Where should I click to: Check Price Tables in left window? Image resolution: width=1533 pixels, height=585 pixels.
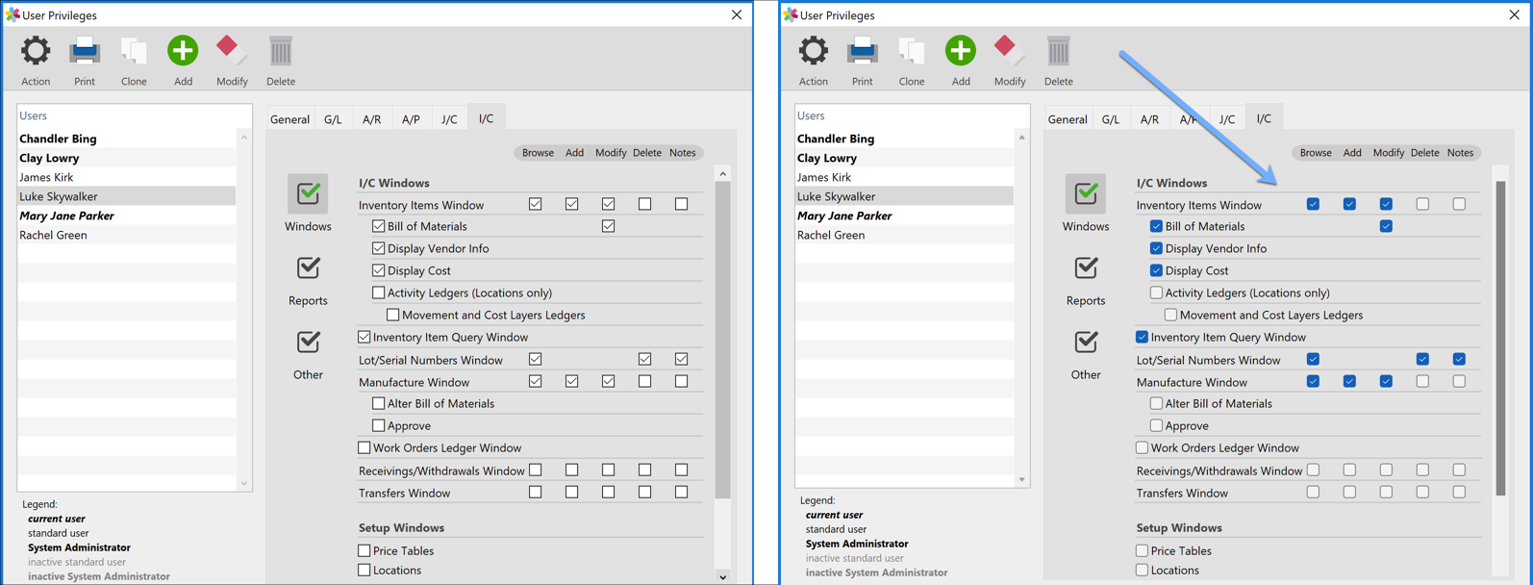click(x=364, y=550)
